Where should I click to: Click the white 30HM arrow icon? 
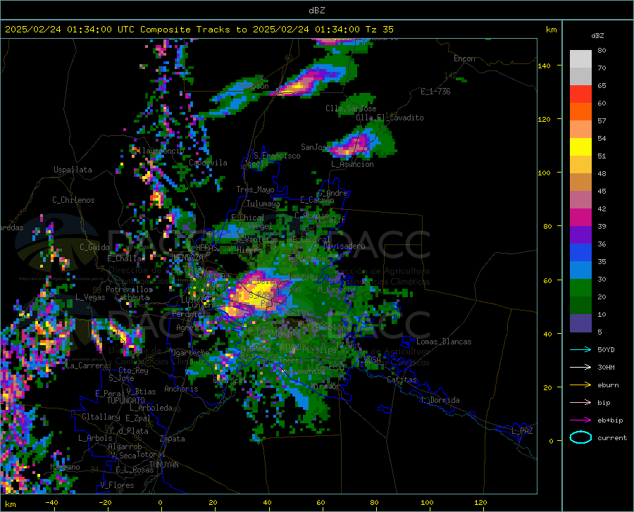[580, 368]
